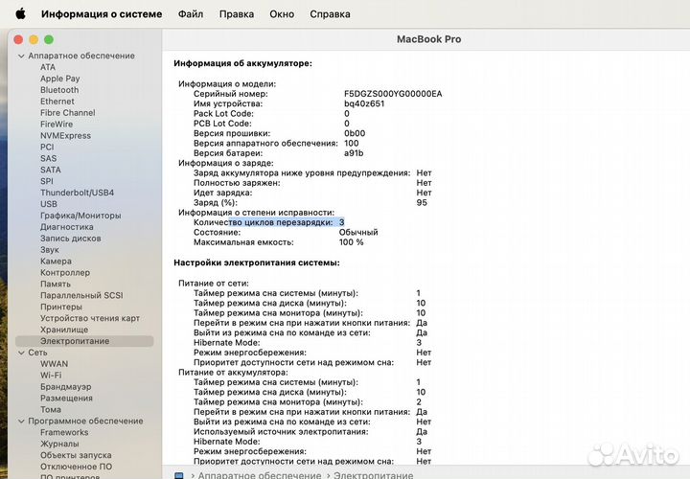Select Отключенное ПО in the sidebar
Screen dimensions: 690x479
tap(76, 468)
